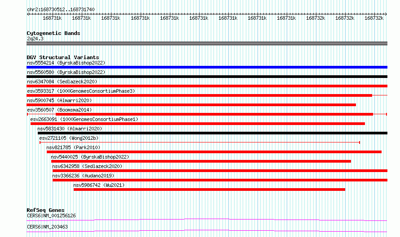
Task: Select the red nsv3366236 variant bar
Action: coord(220,180)
